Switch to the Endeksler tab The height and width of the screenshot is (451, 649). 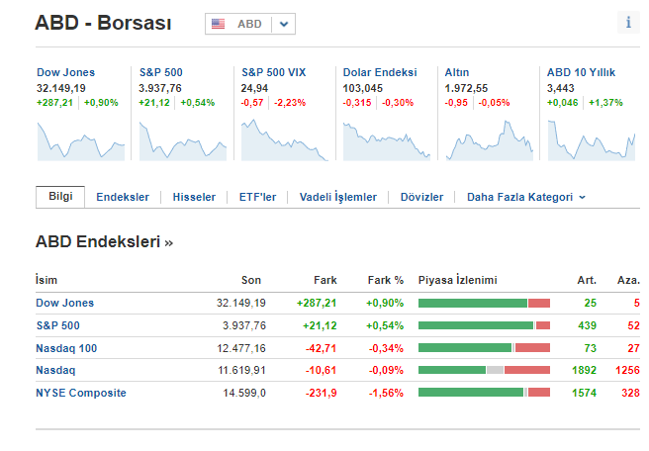tap(123, 197)
